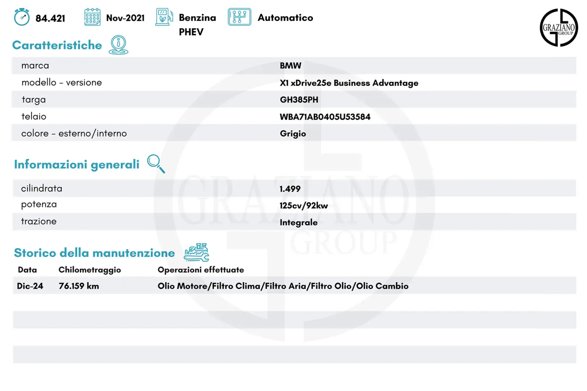Screen dimensions: 587x391
Task: Click the Automatico transmission label
Action: [285, 18]
